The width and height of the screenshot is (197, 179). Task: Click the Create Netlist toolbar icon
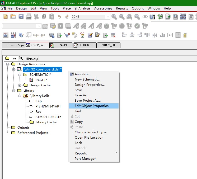[176, 17]
